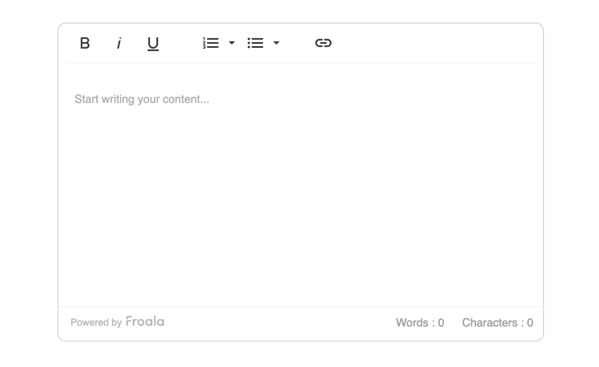Click the caret beside the bullet list button

pyautogui.click(x=276, y=43)
